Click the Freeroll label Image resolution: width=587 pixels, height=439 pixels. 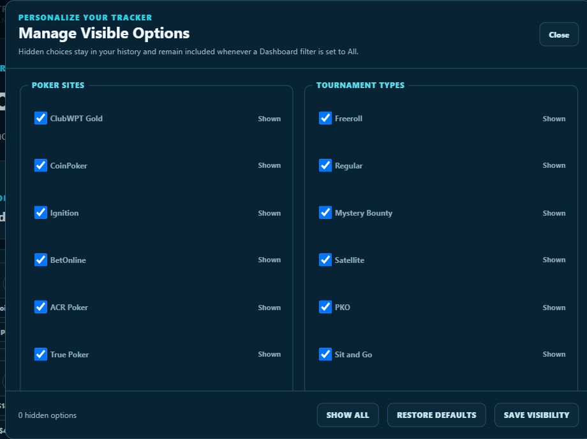348,118
